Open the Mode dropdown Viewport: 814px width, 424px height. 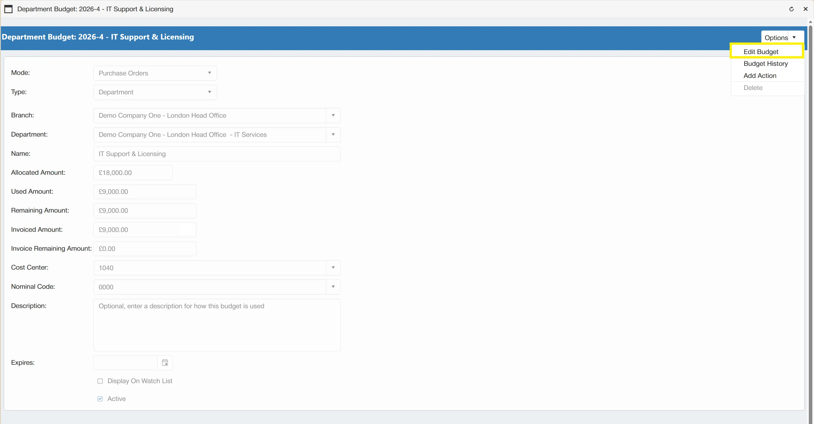click(x=155, y=73)
